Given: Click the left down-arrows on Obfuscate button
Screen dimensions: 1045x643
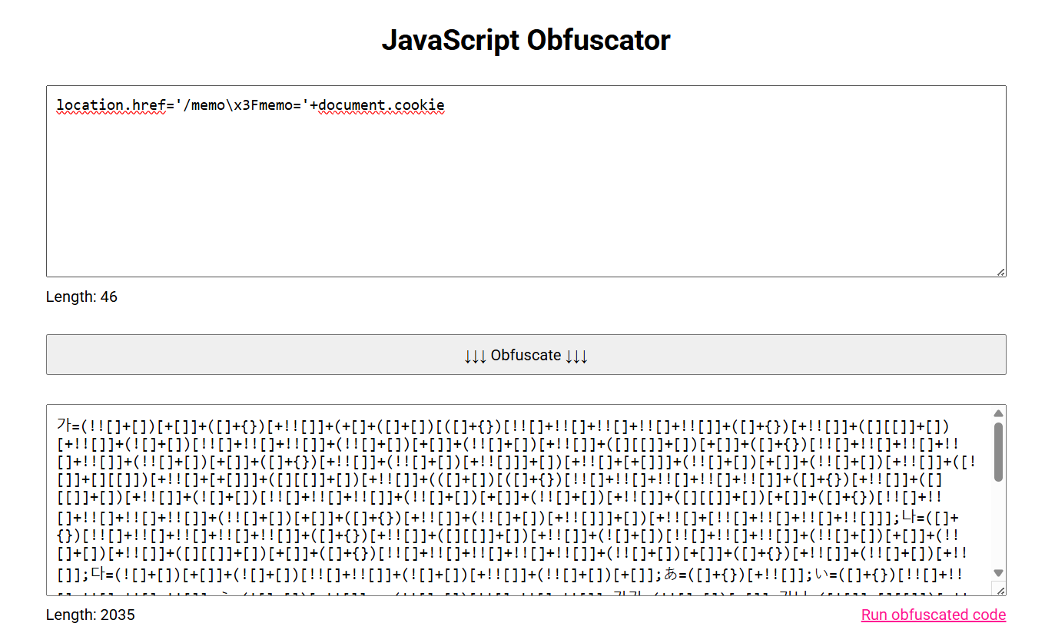Looking at the screenshot, I should [475, 355].
